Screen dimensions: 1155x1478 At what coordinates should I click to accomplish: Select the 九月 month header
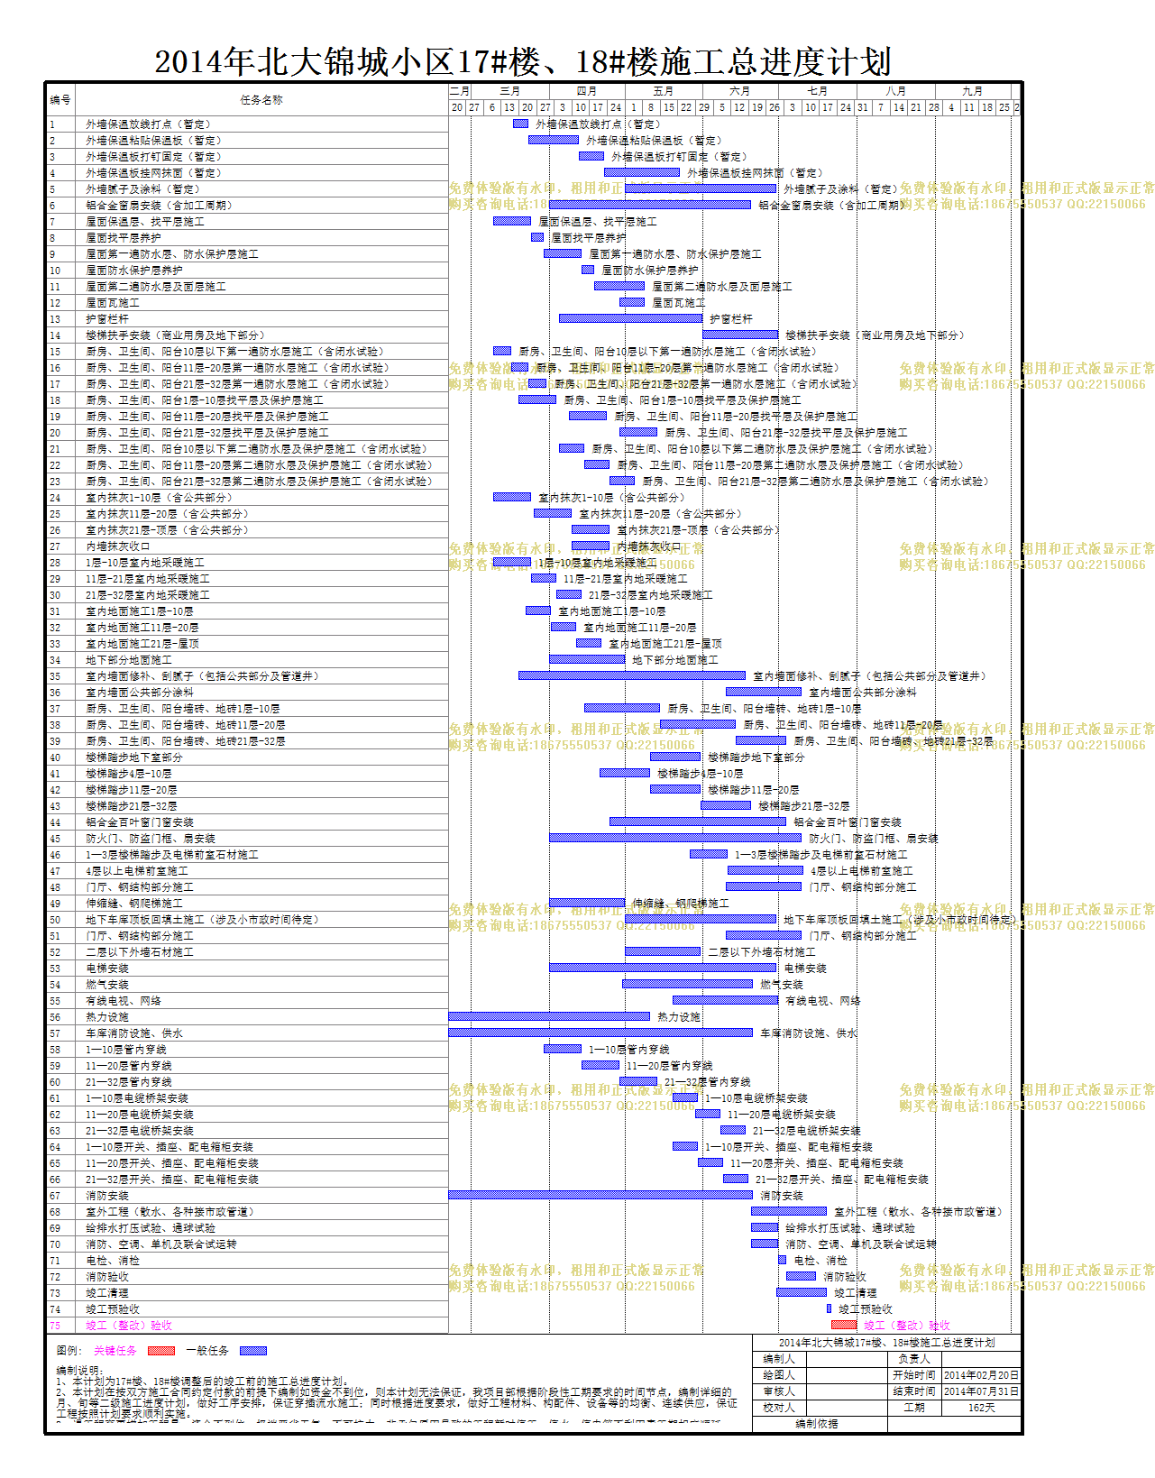(x=973, y=91)
